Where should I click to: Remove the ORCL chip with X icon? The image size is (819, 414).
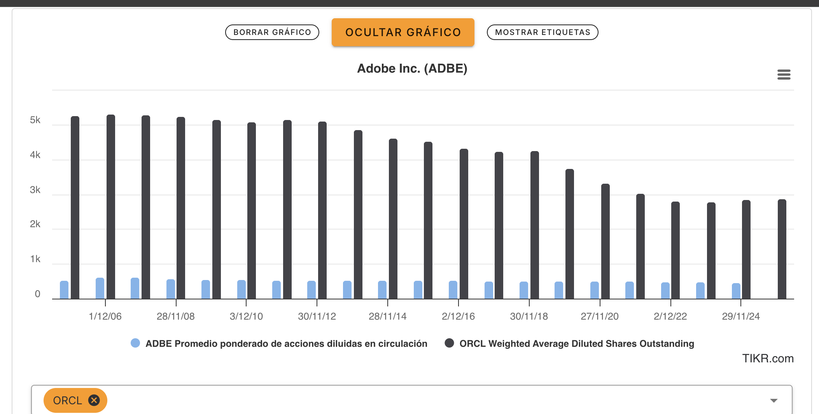click(x=94, y=400)
